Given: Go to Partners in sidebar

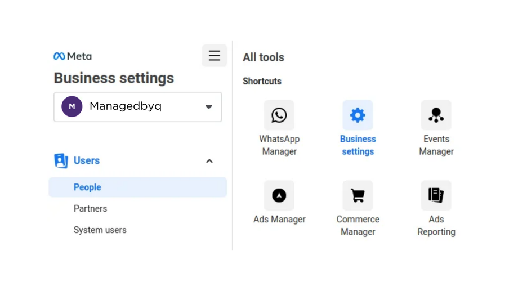Looking at the screenshot, I should click(x=90, y=209).
